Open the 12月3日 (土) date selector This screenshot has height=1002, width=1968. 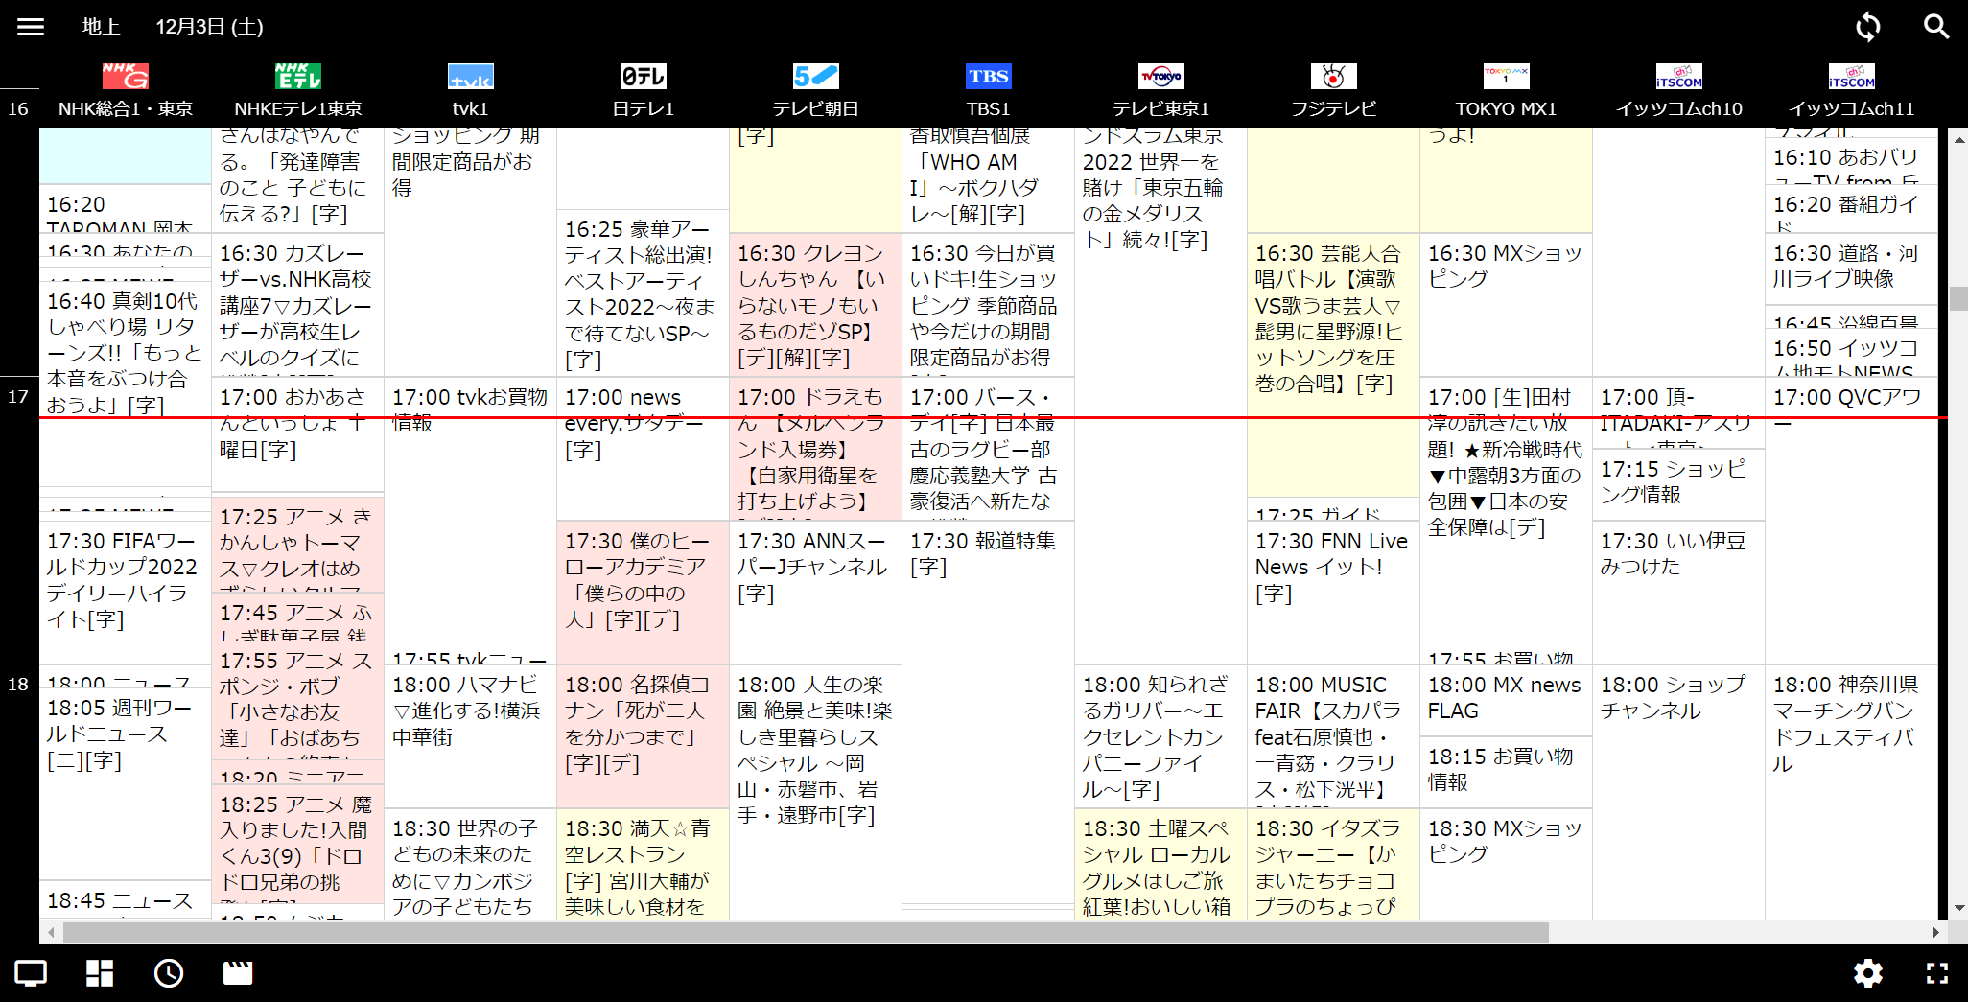(209, 26)
